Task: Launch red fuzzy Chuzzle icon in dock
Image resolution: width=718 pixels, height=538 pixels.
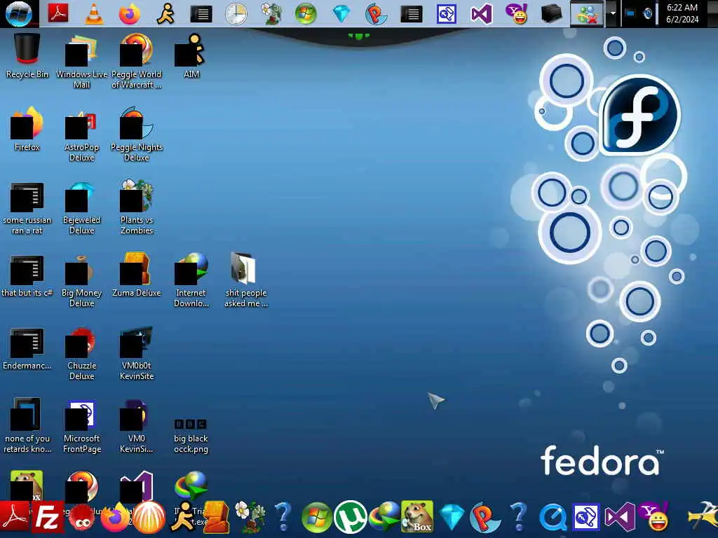Action: tap(81, 518)
